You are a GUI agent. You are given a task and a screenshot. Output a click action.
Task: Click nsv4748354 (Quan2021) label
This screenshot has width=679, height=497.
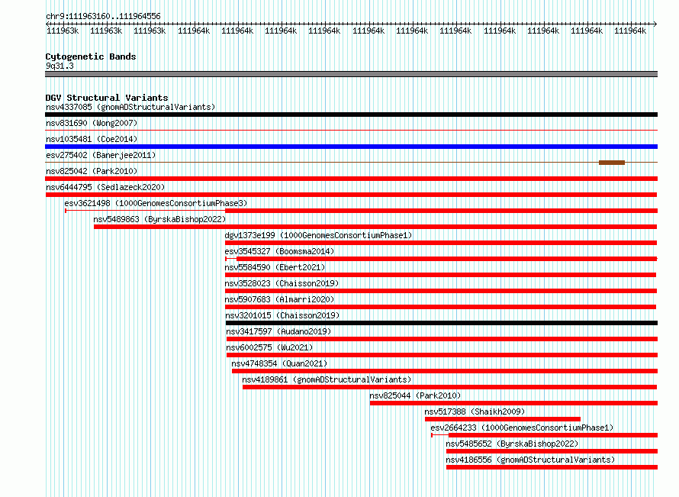[279, 363]
